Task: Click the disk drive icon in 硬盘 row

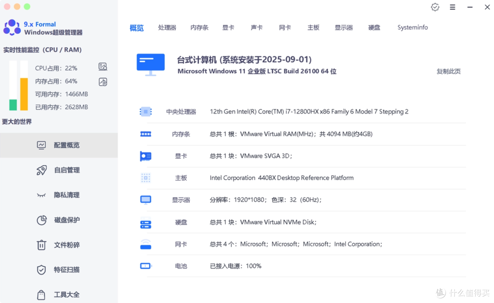Action: coord(145,222)
